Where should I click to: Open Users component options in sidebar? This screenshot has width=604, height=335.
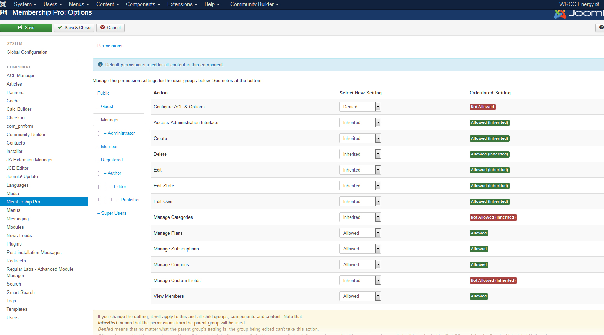[x=13, y=317]
